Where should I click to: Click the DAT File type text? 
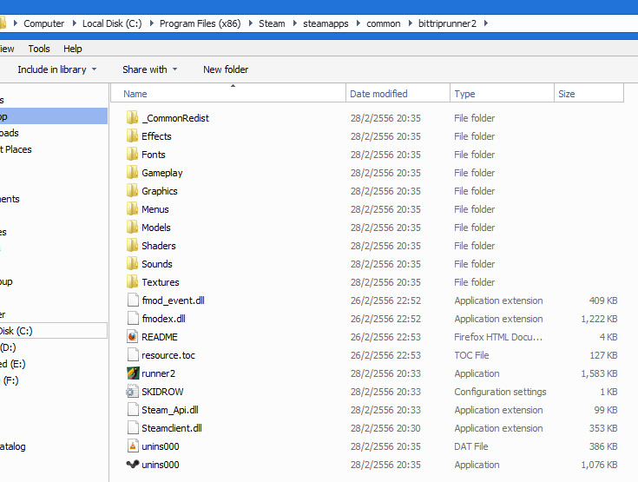470,446
